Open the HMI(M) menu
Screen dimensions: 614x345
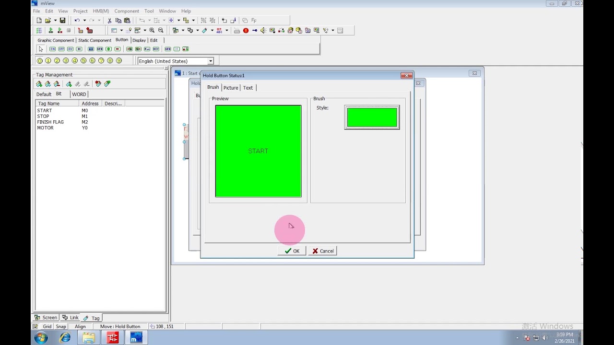pyautogui.click(x=101, y=11)
